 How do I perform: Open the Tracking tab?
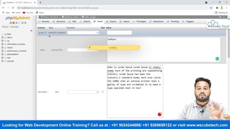[x=173, y=21]
